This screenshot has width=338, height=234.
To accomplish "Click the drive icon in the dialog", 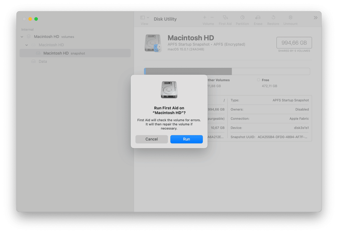I will point(169,90).
